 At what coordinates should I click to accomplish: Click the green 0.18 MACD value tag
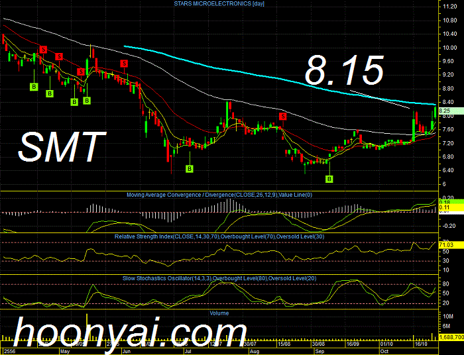(x=451, y=202)
